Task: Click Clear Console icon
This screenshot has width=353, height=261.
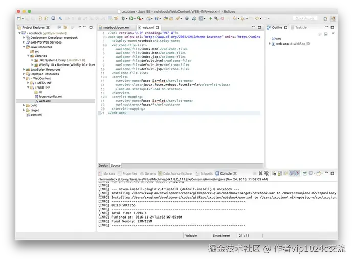Action: click(274, 173)
